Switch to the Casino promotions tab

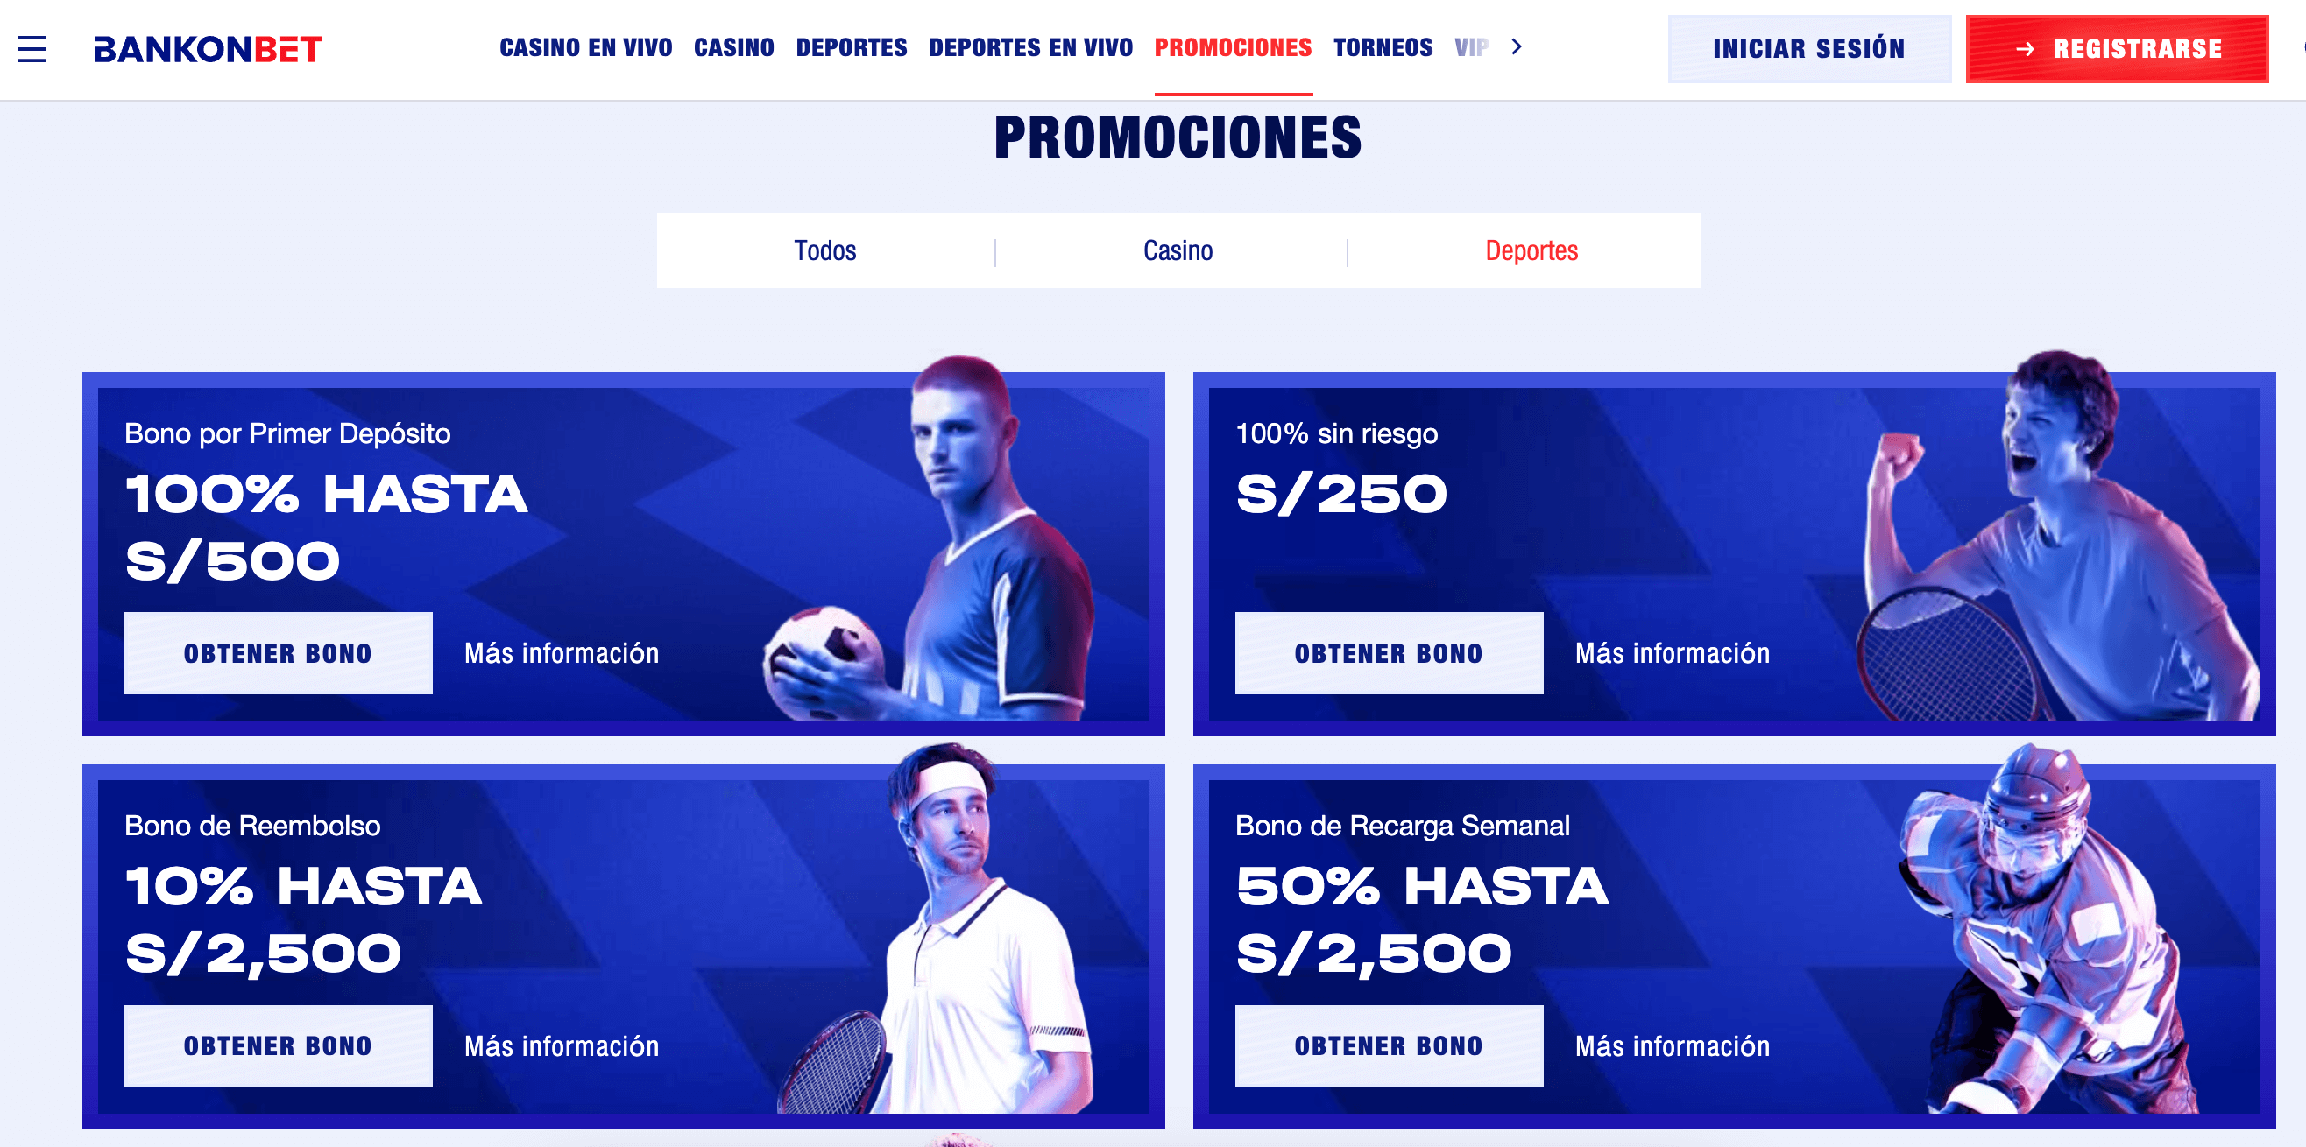(x=1178, y=250)
